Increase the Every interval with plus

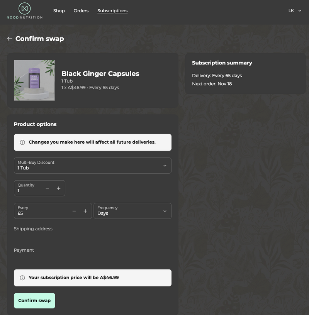[85, 211]
